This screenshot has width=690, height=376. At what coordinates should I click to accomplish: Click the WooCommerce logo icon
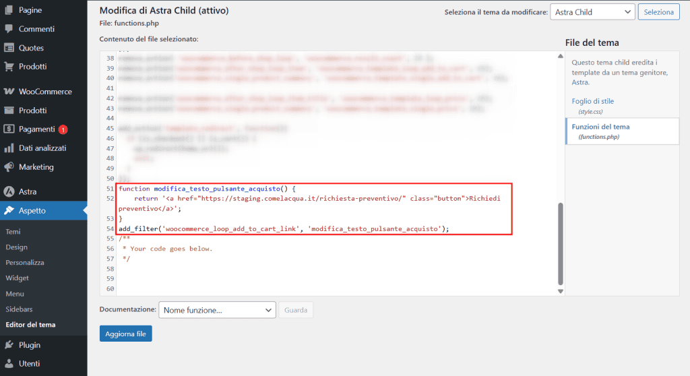[9, 91]
